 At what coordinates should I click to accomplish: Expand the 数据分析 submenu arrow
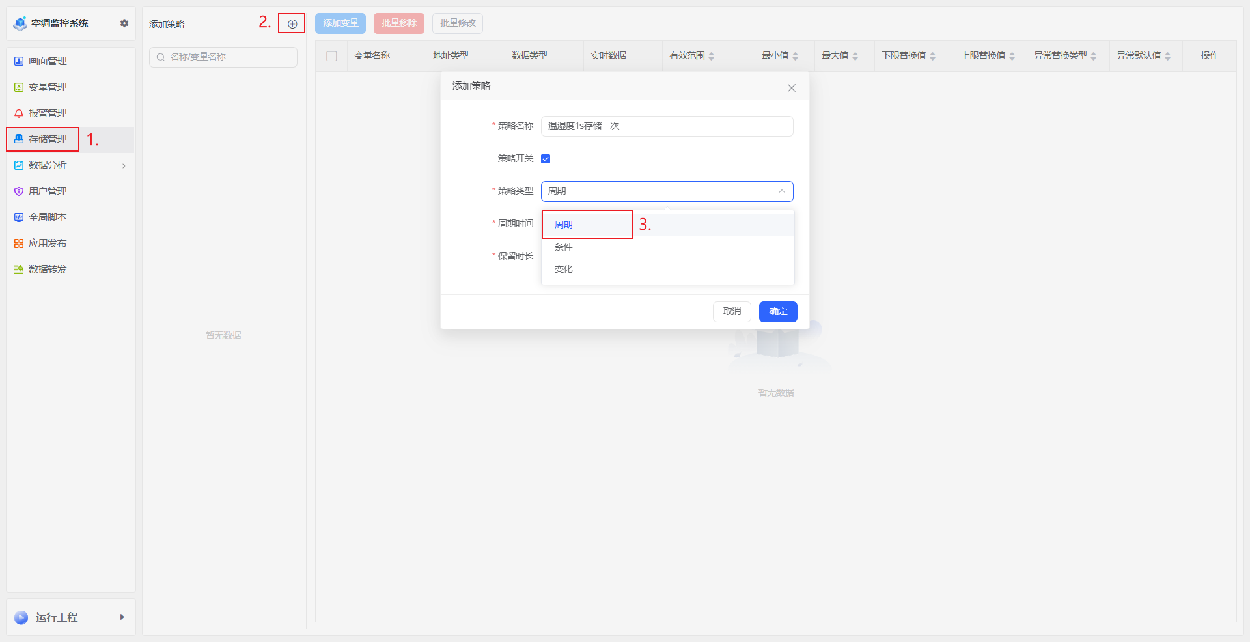coord(124,166)
